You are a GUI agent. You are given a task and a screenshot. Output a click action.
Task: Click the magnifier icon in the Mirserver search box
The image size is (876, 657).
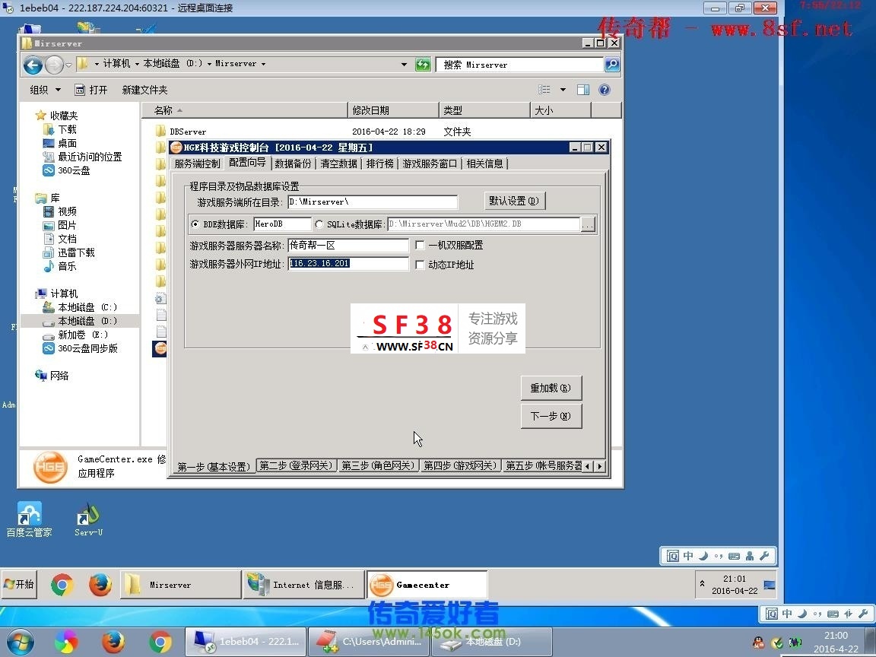(612, 64)
